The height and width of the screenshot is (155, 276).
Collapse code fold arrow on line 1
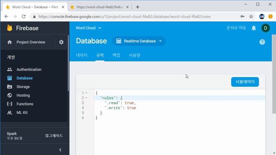point(86,93)
